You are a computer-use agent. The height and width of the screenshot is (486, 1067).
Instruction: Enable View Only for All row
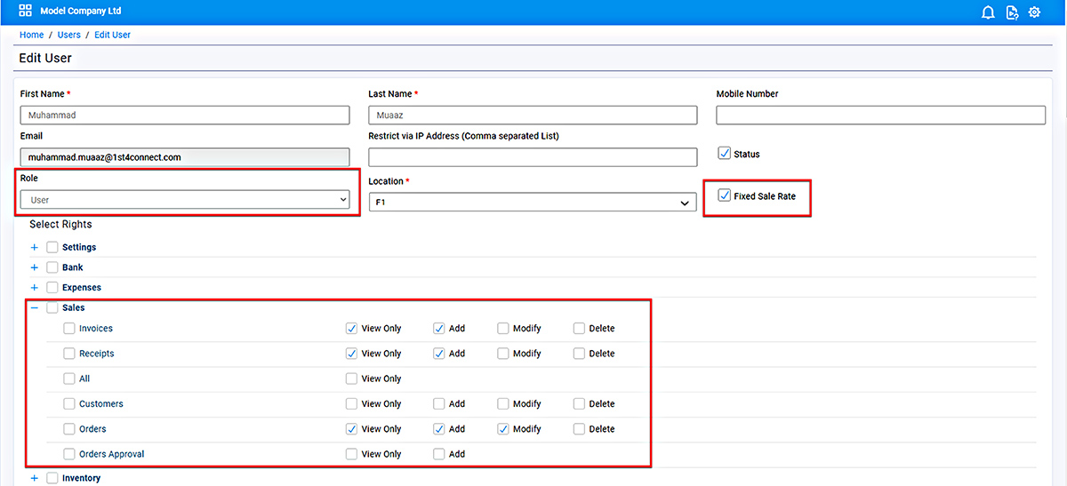click(x=352, y=378)
